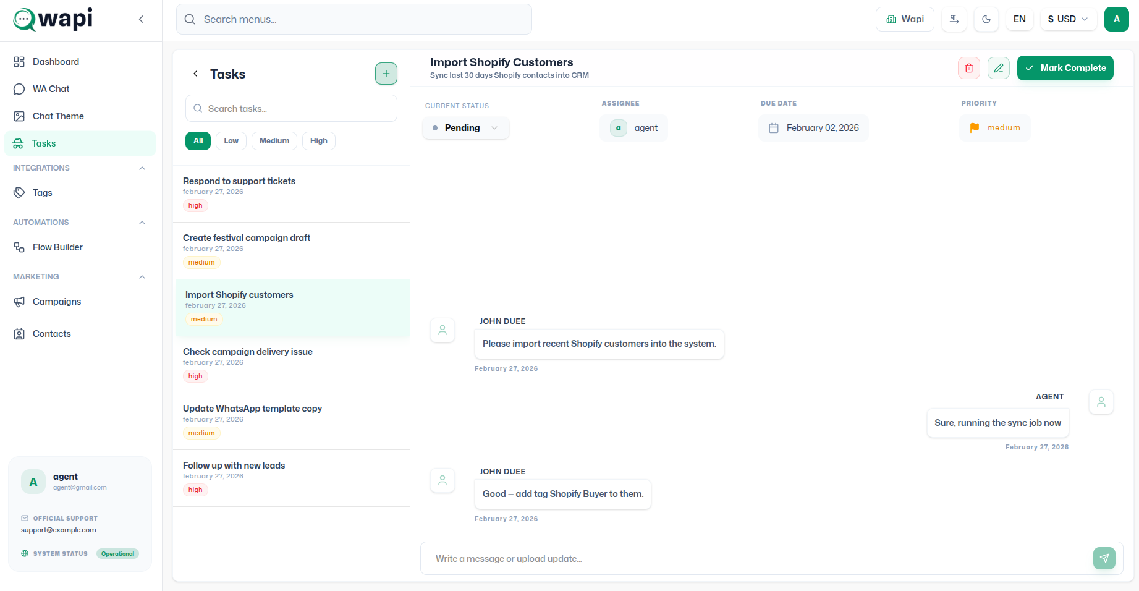Select Tasks in sidebar

pyautogui.click(x=80, y=143)
